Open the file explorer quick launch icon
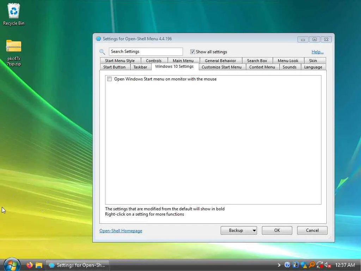The height and width of the screenshot is (271, 361). click(x=39, y=265)
